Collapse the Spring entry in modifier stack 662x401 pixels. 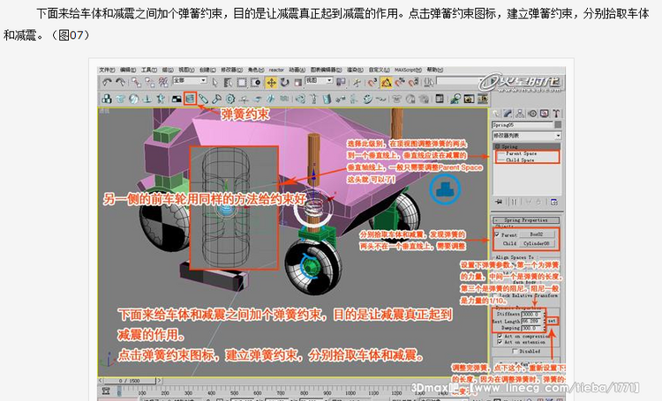point(497,146)
